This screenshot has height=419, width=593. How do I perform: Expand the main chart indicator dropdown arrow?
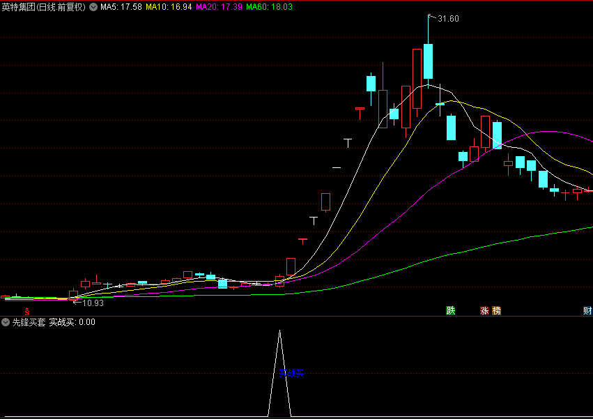coord(93,7)
